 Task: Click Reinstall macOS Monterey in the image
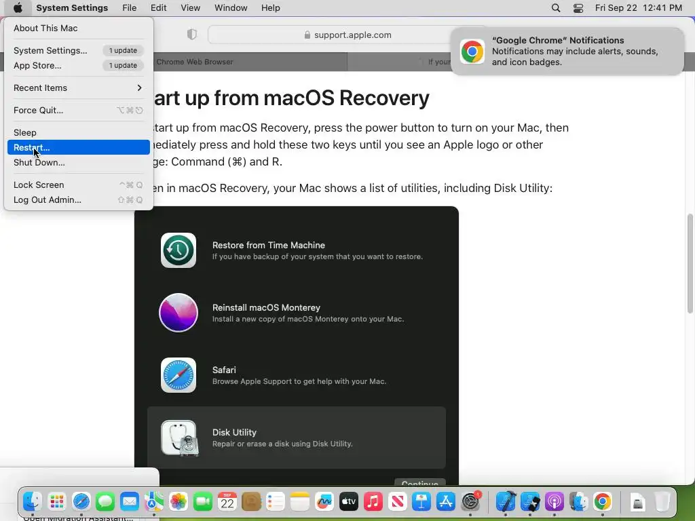point(297,313)
